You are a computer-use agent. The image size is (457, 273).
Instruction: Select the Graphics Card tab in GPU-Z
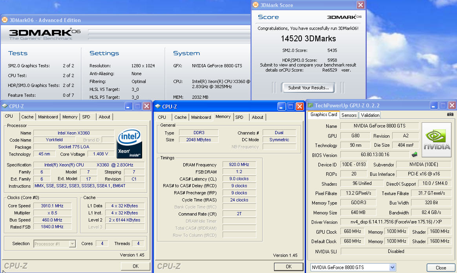[324, 114]
